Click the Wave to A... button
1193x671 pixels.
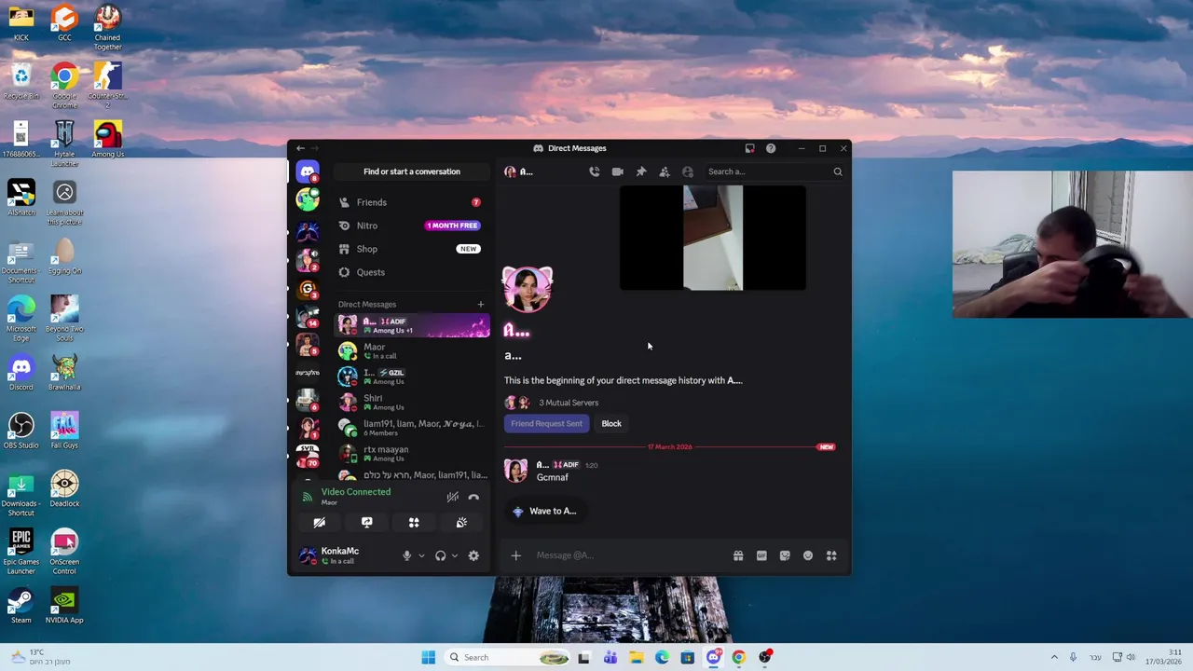[x=545, y=511]
